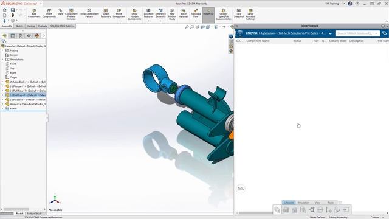The image size is (389, 219).
Task: Click the tag icon in the ENOVIA panel
Action: pyautogui.click(x=384, y=33)
